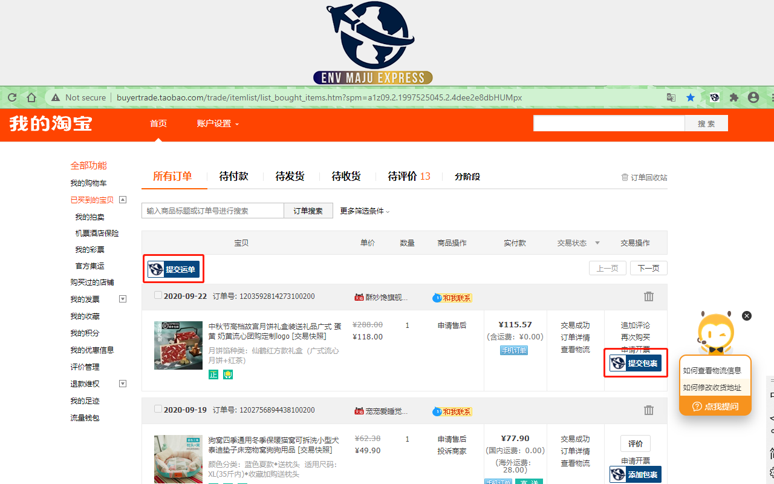Viewport: 774px width, 484px height.
Task: Click 和我联系 for the 2020-09-19 order
Action: (x=453, y=411)
